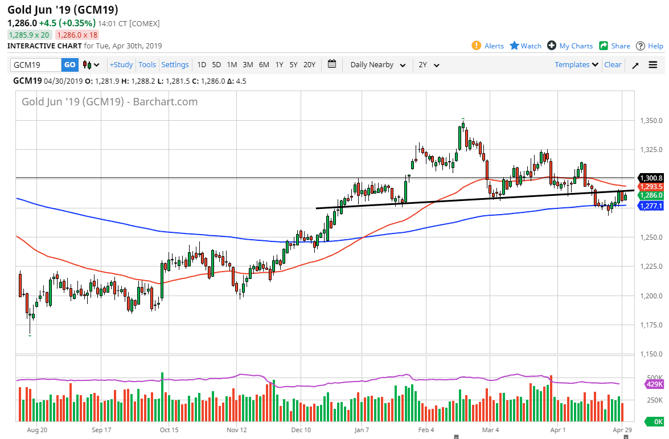The image size is (669, 439).
Task: Select the 6M timeframe tab
Action: coord(264,64)
